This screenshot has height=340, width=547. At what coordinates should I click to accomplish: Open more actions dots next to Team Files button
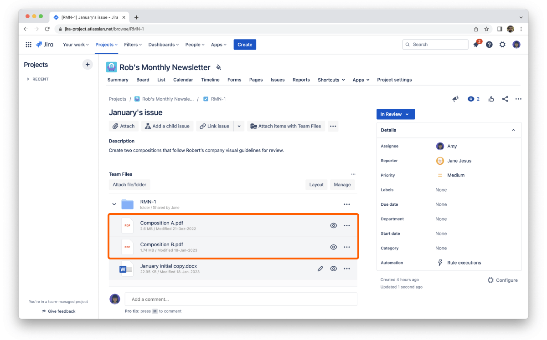click(333, 126)
